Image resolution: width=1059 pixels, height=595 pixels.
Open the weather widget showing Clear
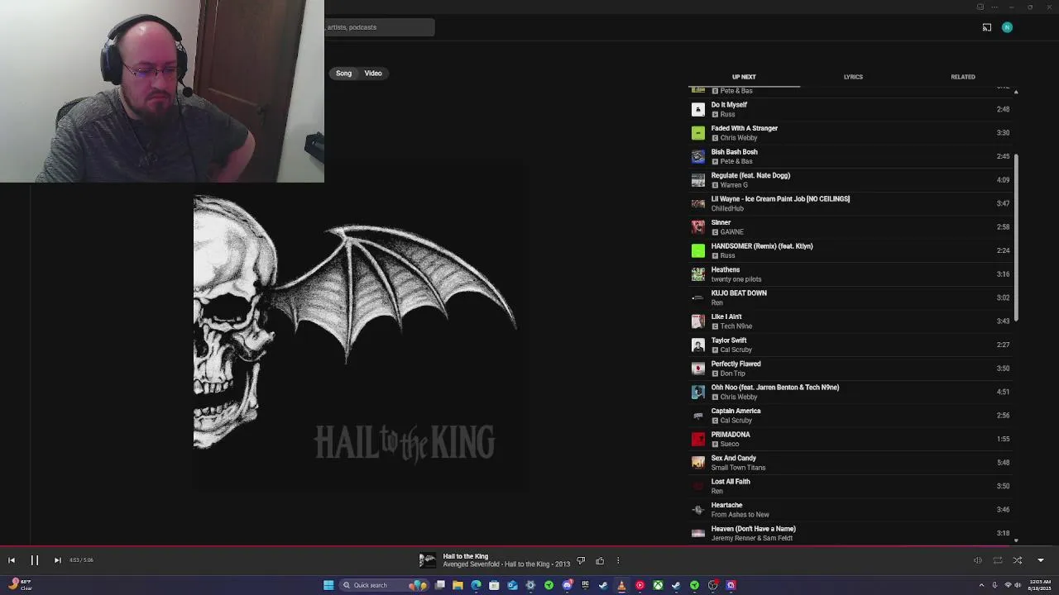click(20, 584)
